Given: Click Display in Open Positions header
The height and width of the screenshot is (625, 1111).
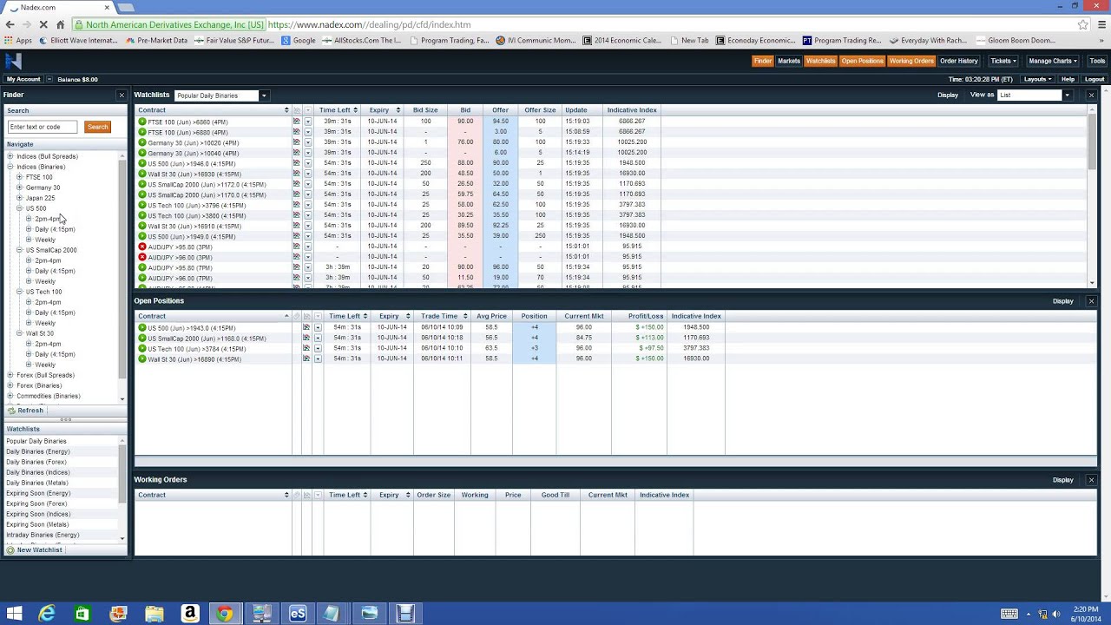Looking at the screenshot, I should click(x=1063, y=301).
